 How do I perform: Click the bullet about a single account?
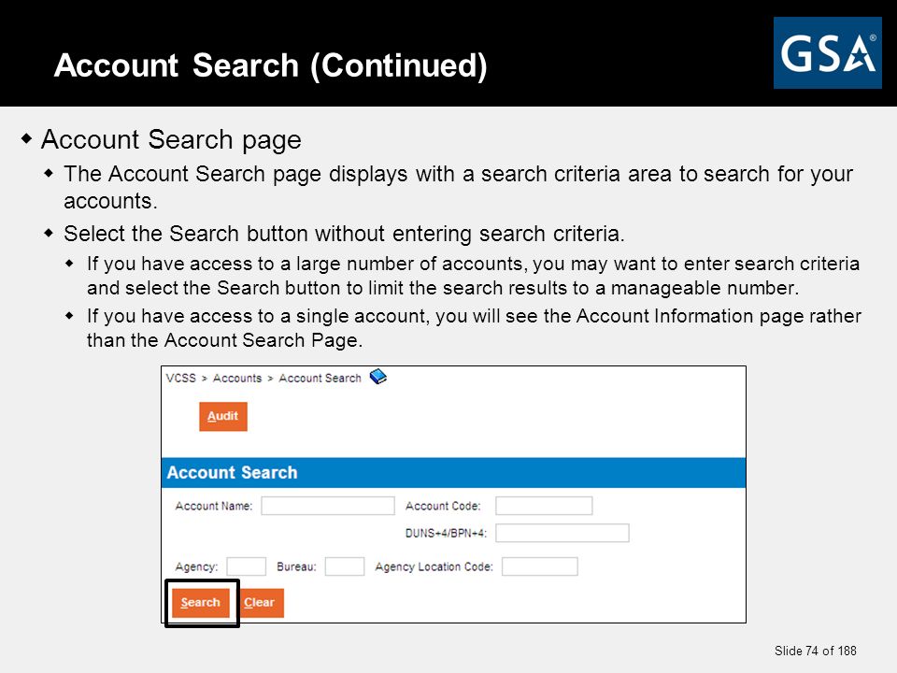[x=474, y=328]
